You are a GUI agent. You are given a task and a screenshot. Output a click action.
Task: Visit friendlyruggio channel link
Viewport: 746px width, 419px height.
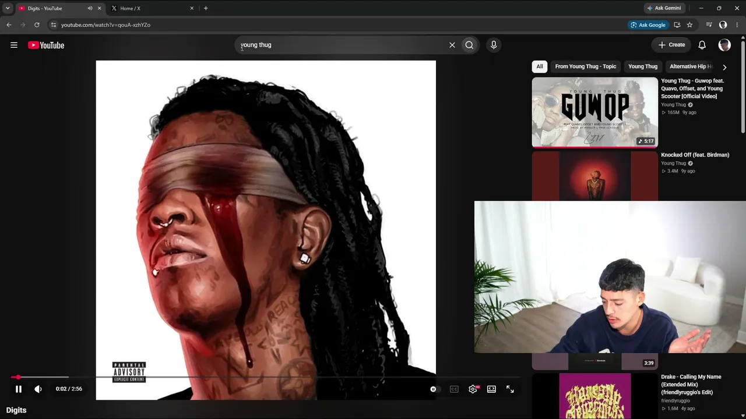(x=675, y=401)
